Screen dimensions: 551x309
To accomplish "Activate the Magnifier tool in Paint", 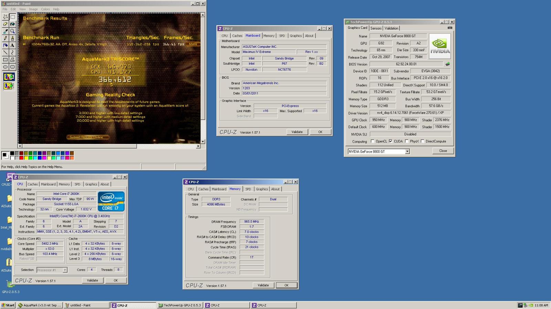I will pyautogui.click(x=12, y=31).
